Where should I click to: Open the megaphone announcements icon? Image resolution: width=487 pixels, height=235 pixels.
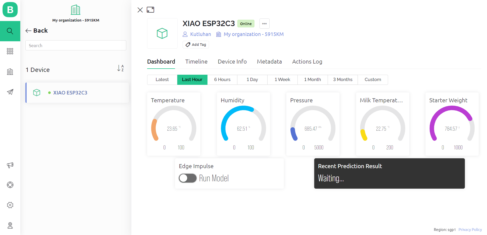(10, 165)
